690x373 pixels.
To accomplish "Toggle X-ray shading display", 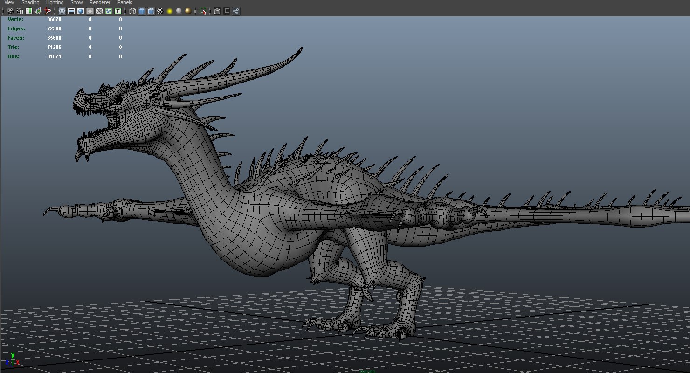I will point(217,12).
